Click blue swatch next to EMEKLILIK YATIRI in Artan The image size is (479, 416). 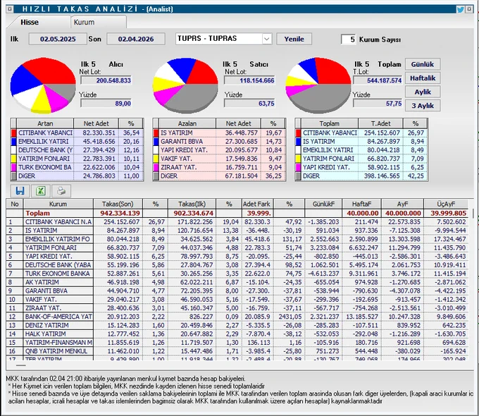(x=13, y=142)
